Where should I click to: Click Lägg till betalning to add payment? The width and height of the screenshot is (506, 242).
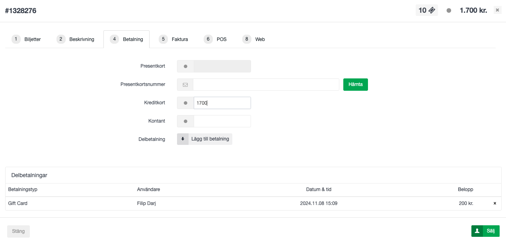pos(210,139)
